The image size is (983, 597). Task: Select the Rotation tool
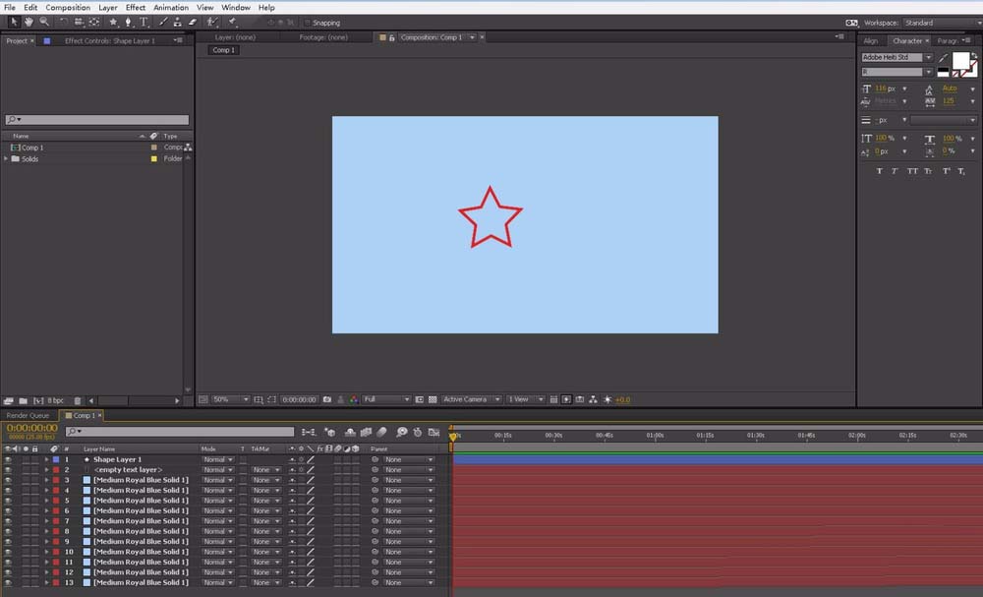63,22
